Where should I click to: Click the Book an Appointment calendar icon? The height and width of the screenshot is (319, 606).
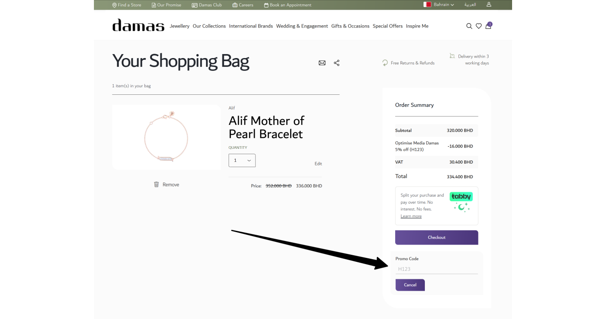[266, 5]
